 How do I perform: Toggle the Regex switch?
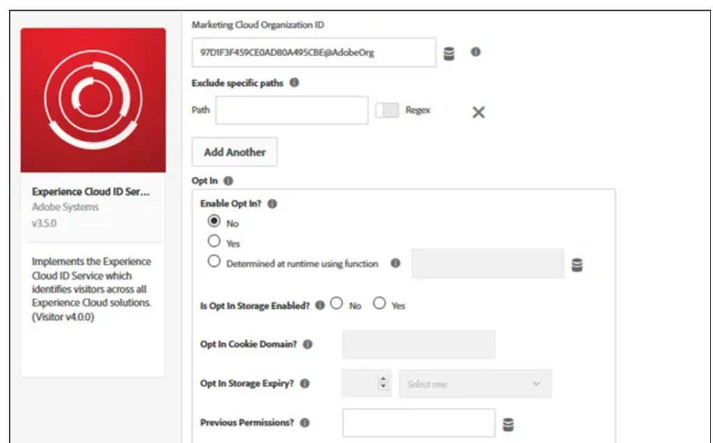pos(387,110)
